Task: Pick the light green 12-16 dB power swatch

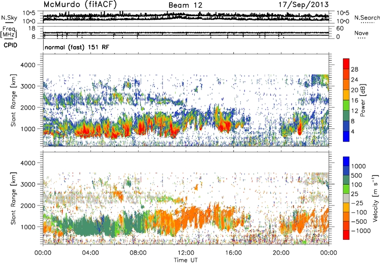Action: click(x=346, y=105)
